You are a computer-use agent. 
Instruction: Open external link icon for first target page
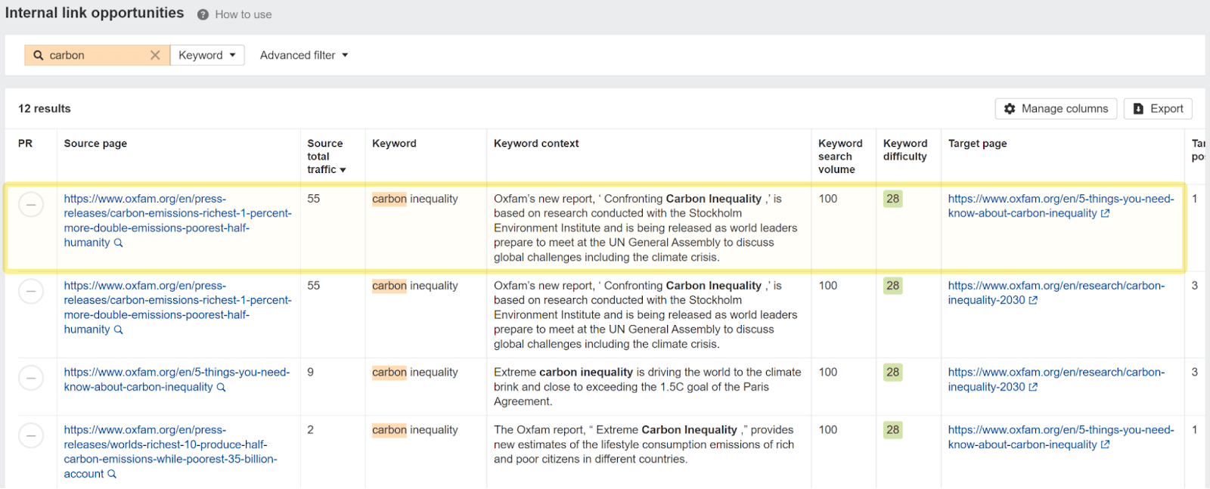[x=1105, y=214]
